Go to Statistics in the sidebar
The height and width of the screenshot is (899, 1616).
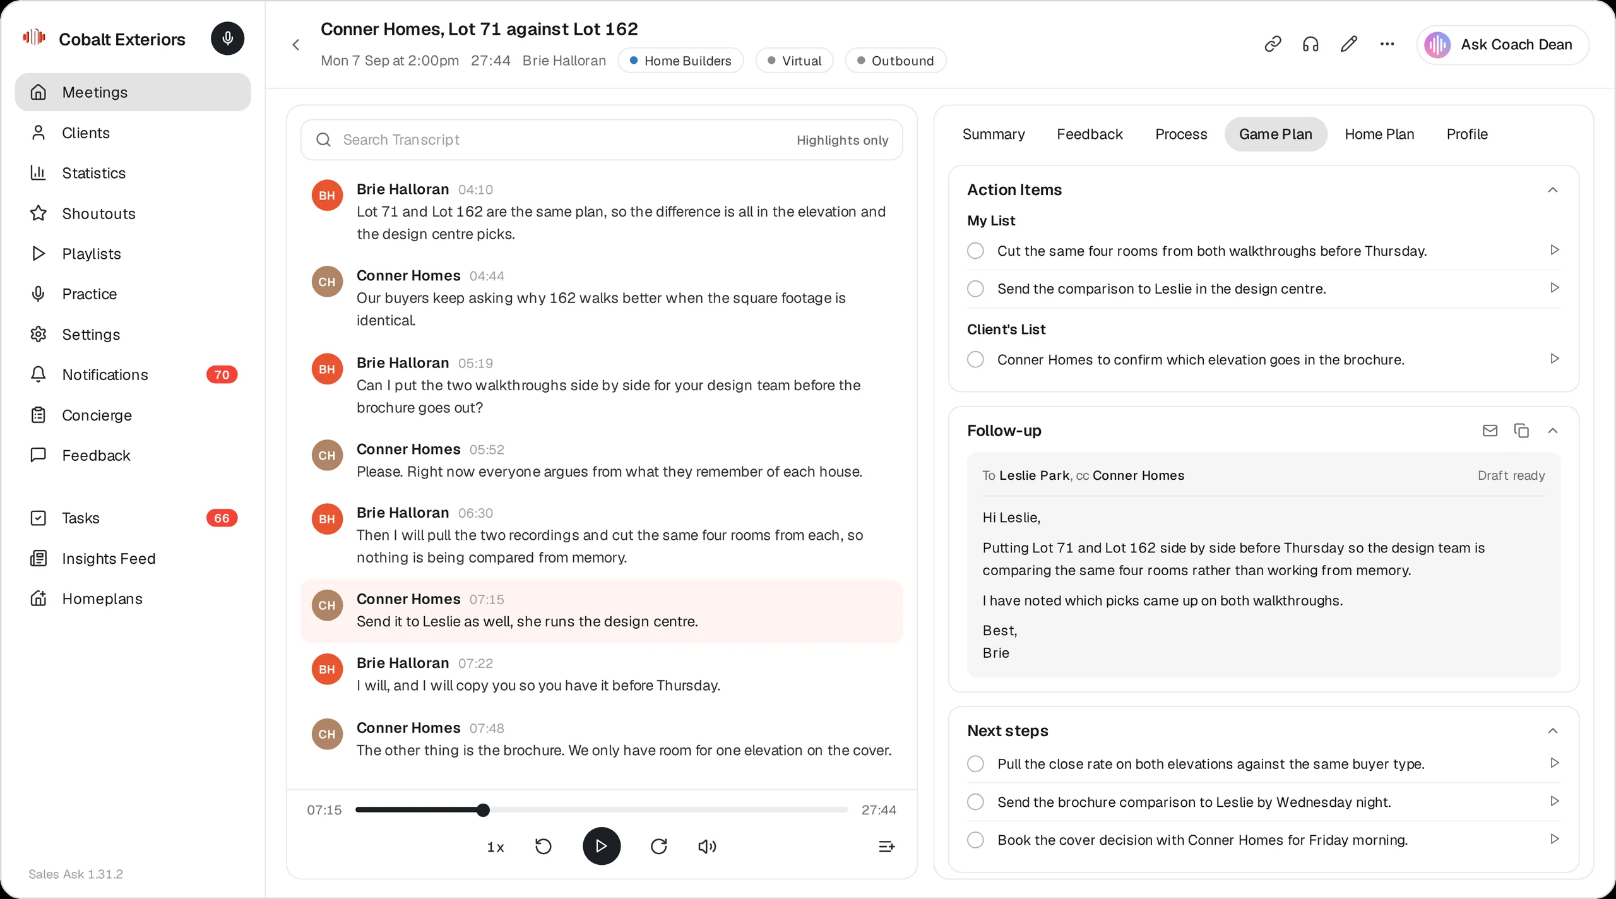133,173
